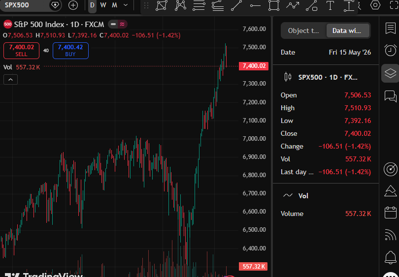Select the Fib retracement tool
This screenshot has height=277, width=399.
pyautogui.click(x=199, y=5)
